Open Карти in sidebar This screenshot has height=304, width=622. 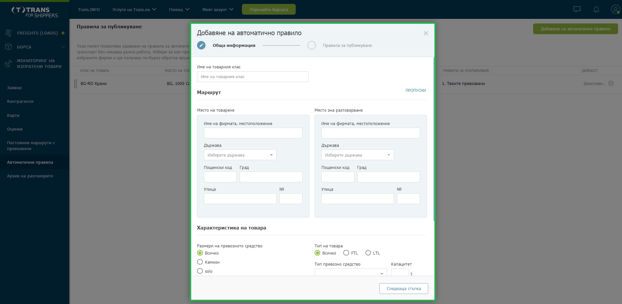coord(13,116)
